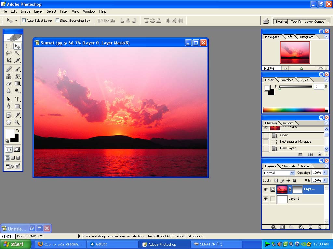Screen dimensions: 333x249
Task: Select the Slice tool
Action: click(x=17, y=60)
